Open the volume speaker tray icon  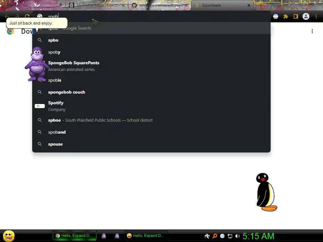click(238, 236)
